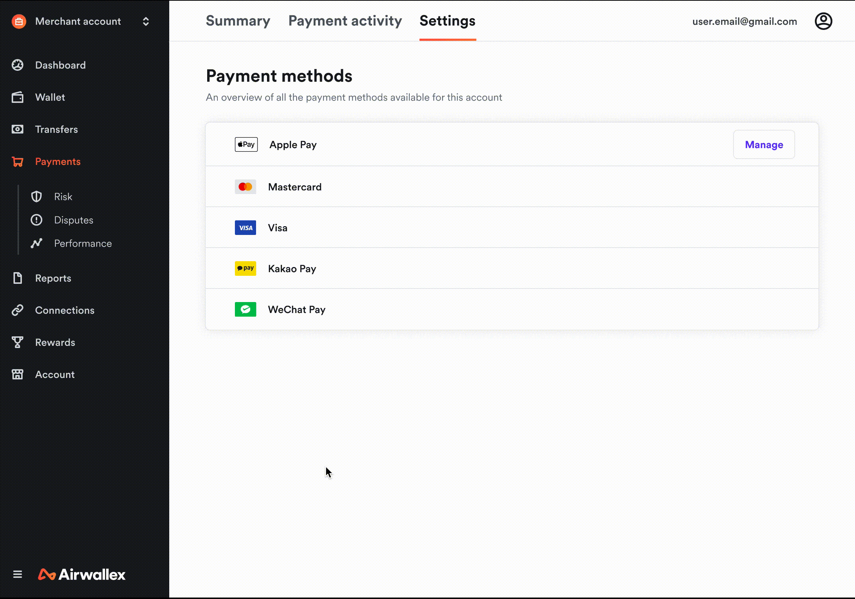Open the Payment activity tab
This screenshot has height=599, width=855.
(345, 21)
